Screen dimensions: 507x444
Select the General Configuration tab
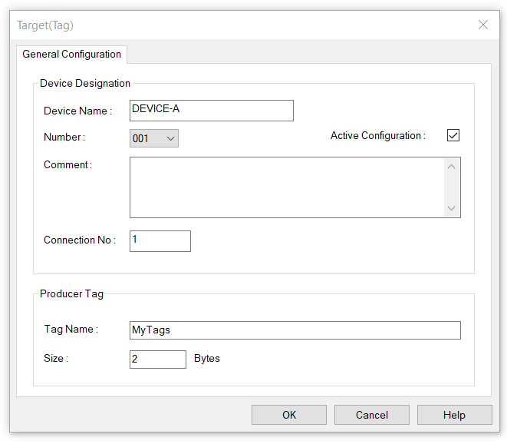pyautogui.click(x=71, y=54)
